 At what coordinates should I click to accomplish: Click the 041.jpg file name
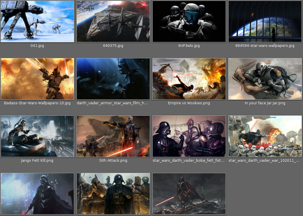pos(37,46)
